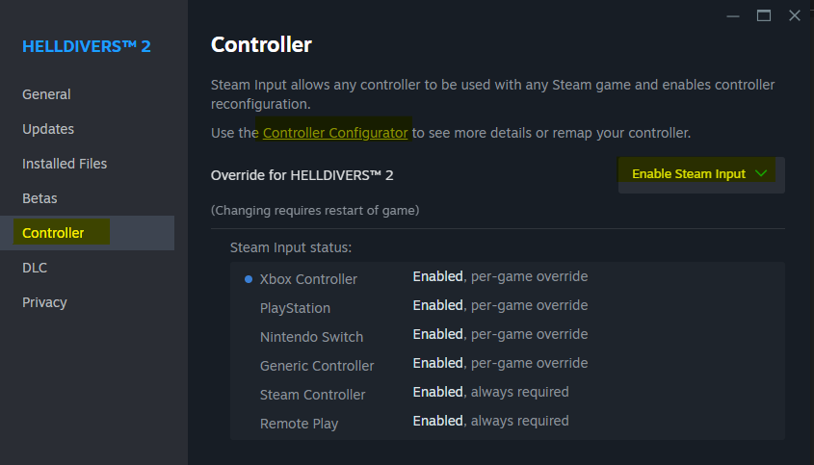The height and width of the screenshot is (465, 814).
Task: Go to Installed Files in sidebar
Action: 65,164
